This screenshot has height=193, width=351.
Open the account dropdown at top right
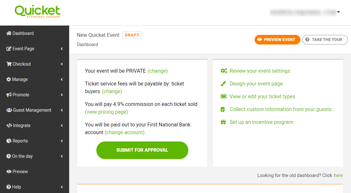(x=339, y=12)
